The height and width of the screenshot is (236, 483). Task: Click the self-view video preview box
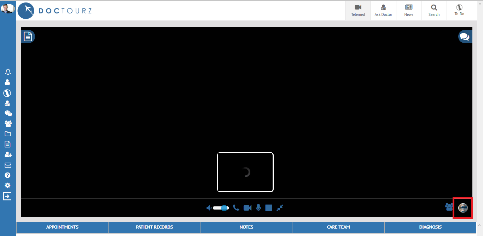[245, 172]
